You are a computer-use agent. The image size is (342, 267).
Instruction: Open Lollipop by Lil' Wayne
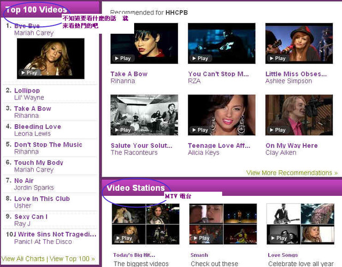[x=27, y=90]
